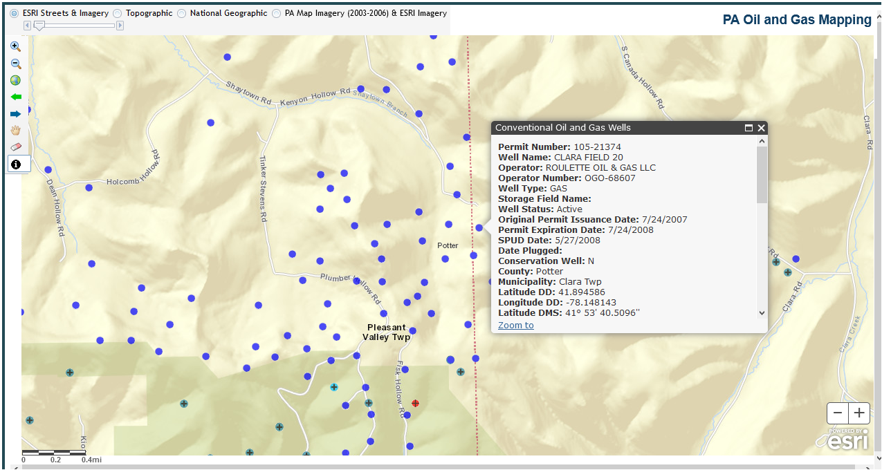The width and height of the screenshot is (882, 470).
Task: Click the Latitude DMS row
Action: (569, 312)
